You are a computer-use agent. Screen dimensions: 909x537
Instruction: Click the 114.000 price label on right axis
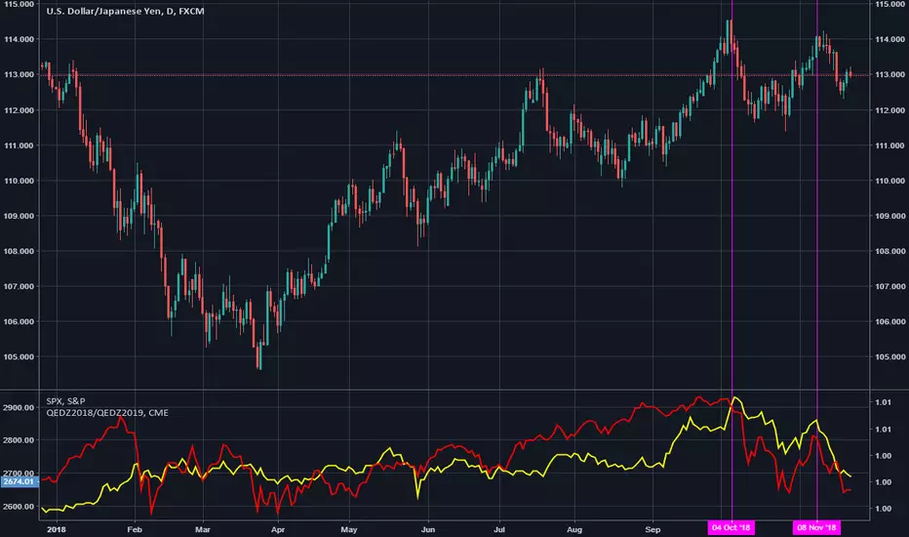889,39
